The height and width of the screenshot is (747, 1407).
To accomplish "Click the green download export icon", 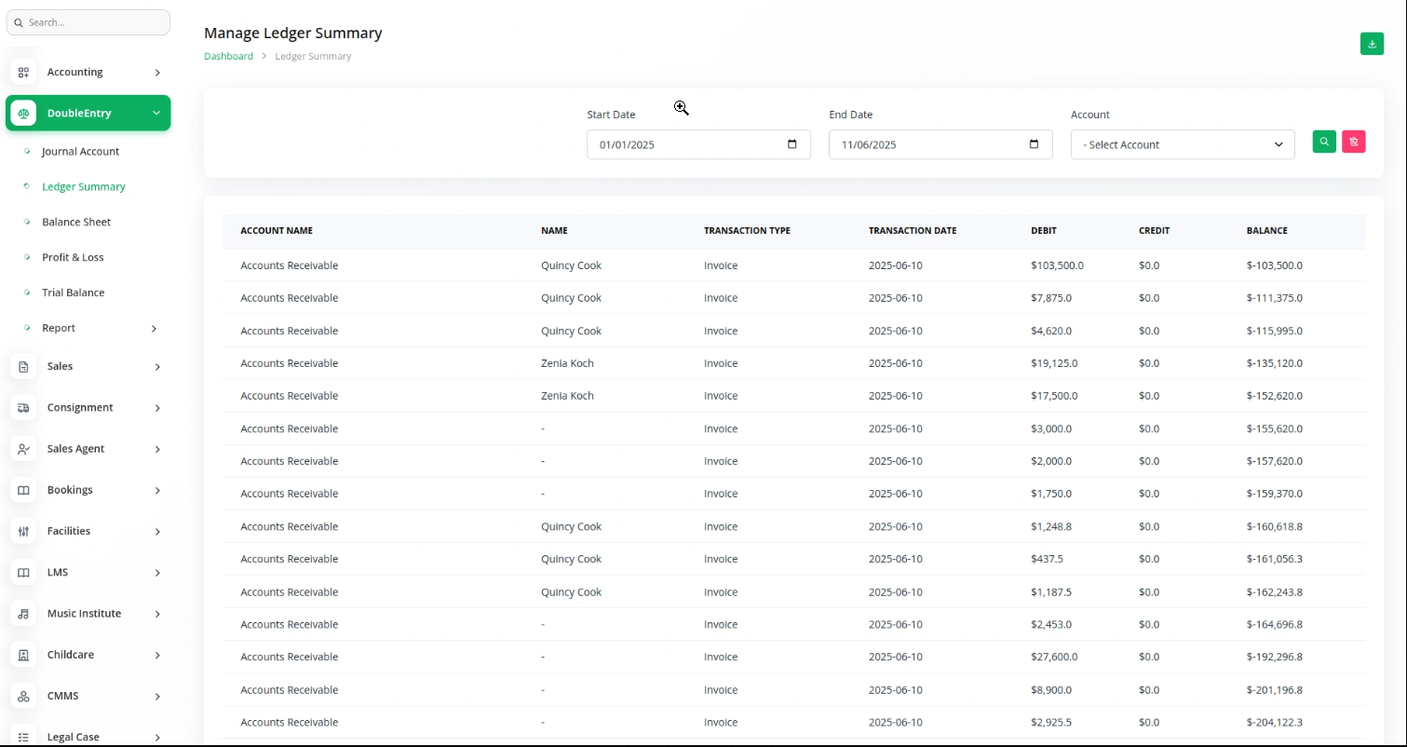I will click(1372, 44).
